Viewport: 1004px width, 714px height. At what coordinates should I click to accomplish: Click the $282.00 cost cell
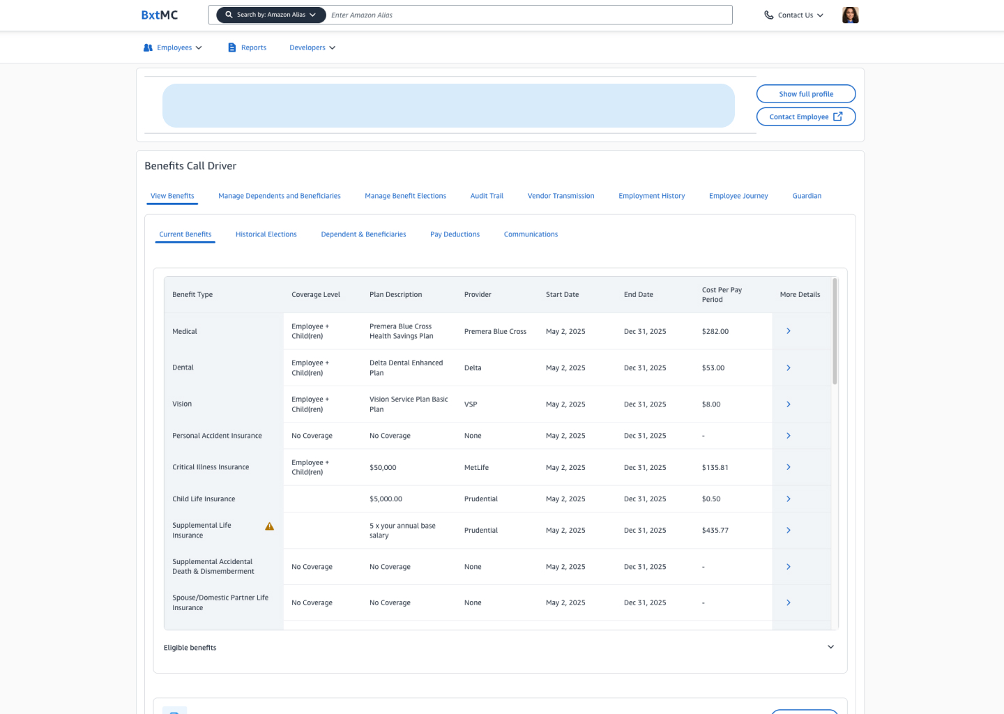[x=715, y=332]
